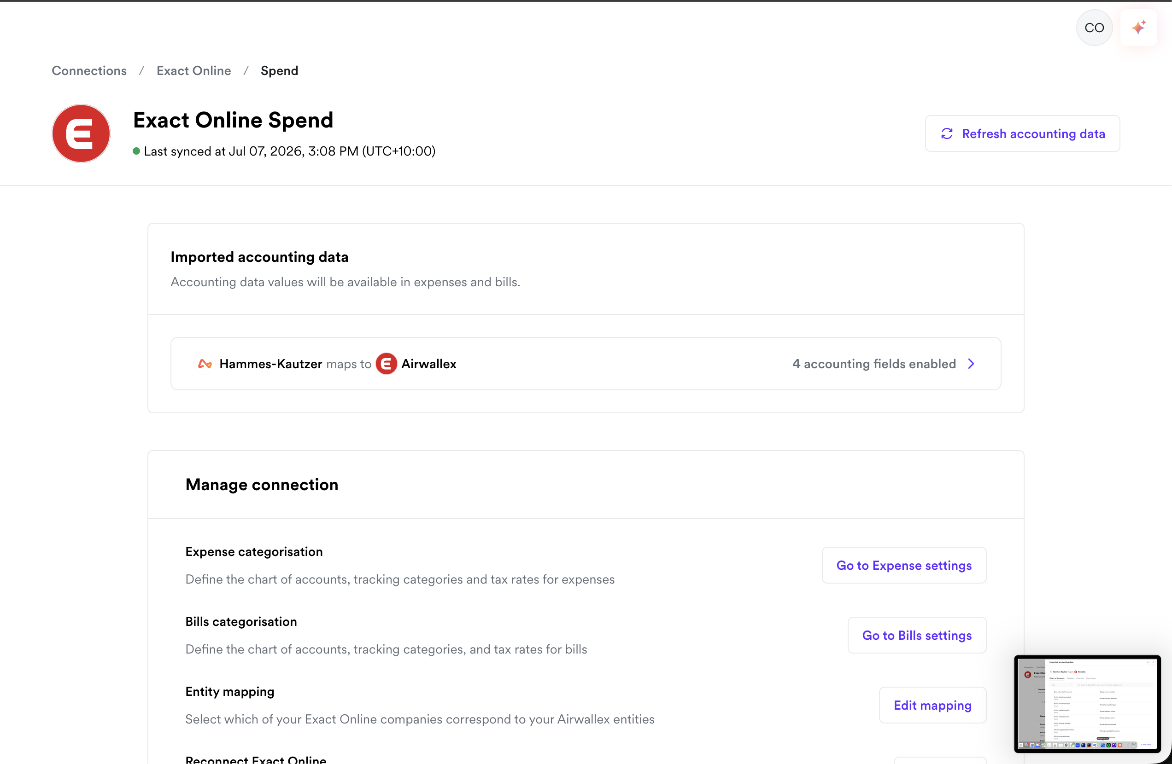Viewport: 1172px width, 764px height.
Task: Click Edit mapping button
Action: coord(933,706)
